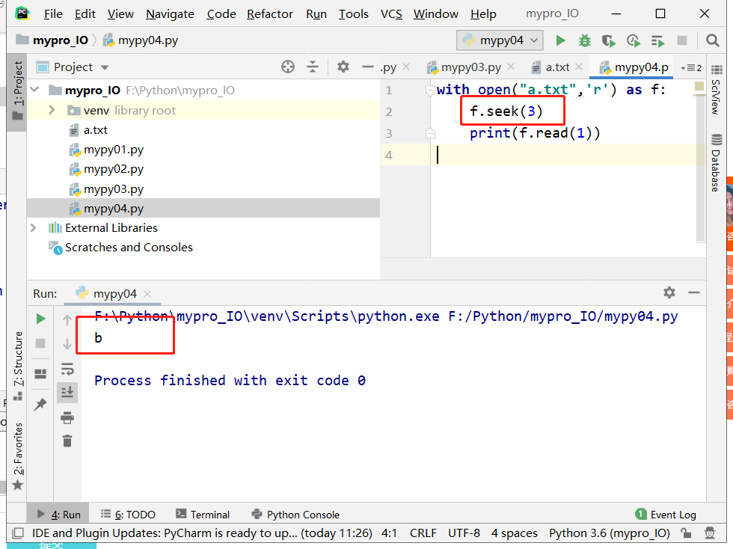Viewport: 733px width, 549px height.
Task: Toggle soft-wrap in Run console
Action: coord(67,369)
